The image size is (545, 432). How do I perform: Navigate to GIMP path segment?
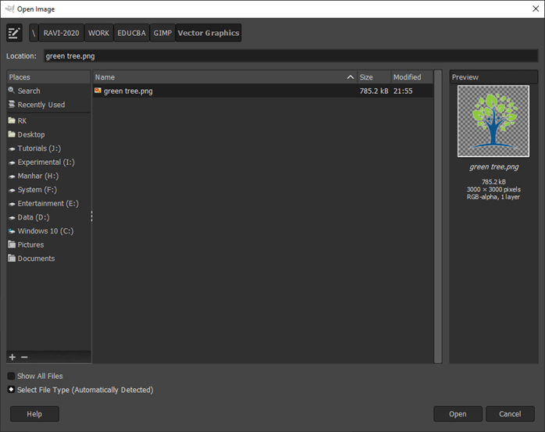pyautogui.click(x=162, y=33)
